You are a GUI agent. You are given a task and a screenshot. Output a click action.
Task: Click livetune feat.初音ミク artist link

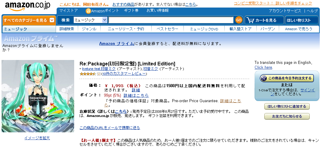[99, 69]
